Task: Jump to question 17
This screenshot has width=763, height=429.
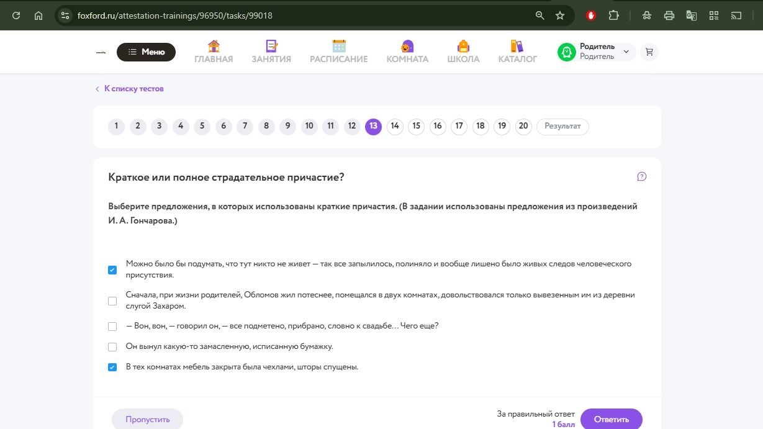Action: pos(459,127)
